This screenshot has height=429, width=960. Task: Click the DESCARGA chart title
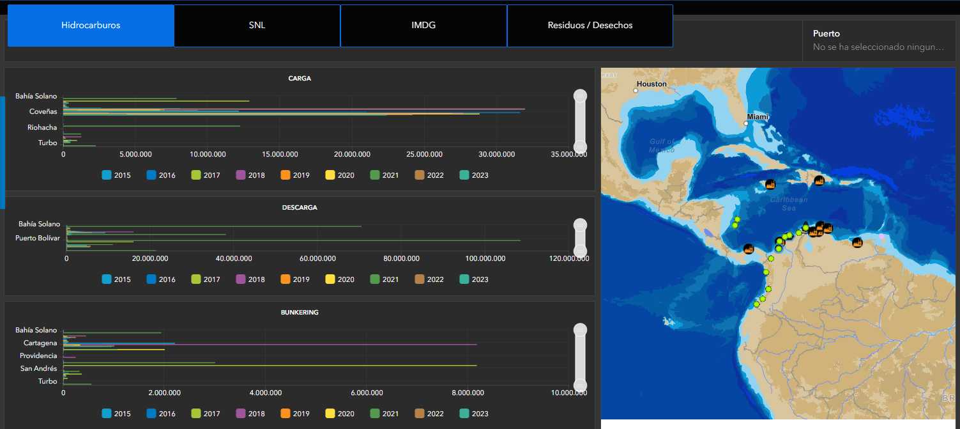(x=300, y=208)
